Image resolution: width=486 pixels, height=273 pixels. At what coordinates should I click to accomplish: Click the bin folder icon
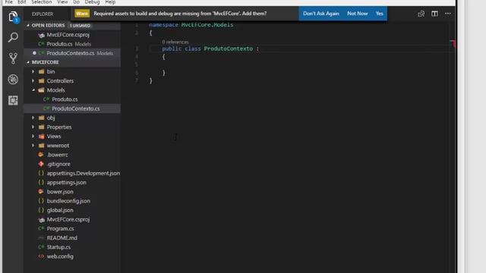coord(41,71)
